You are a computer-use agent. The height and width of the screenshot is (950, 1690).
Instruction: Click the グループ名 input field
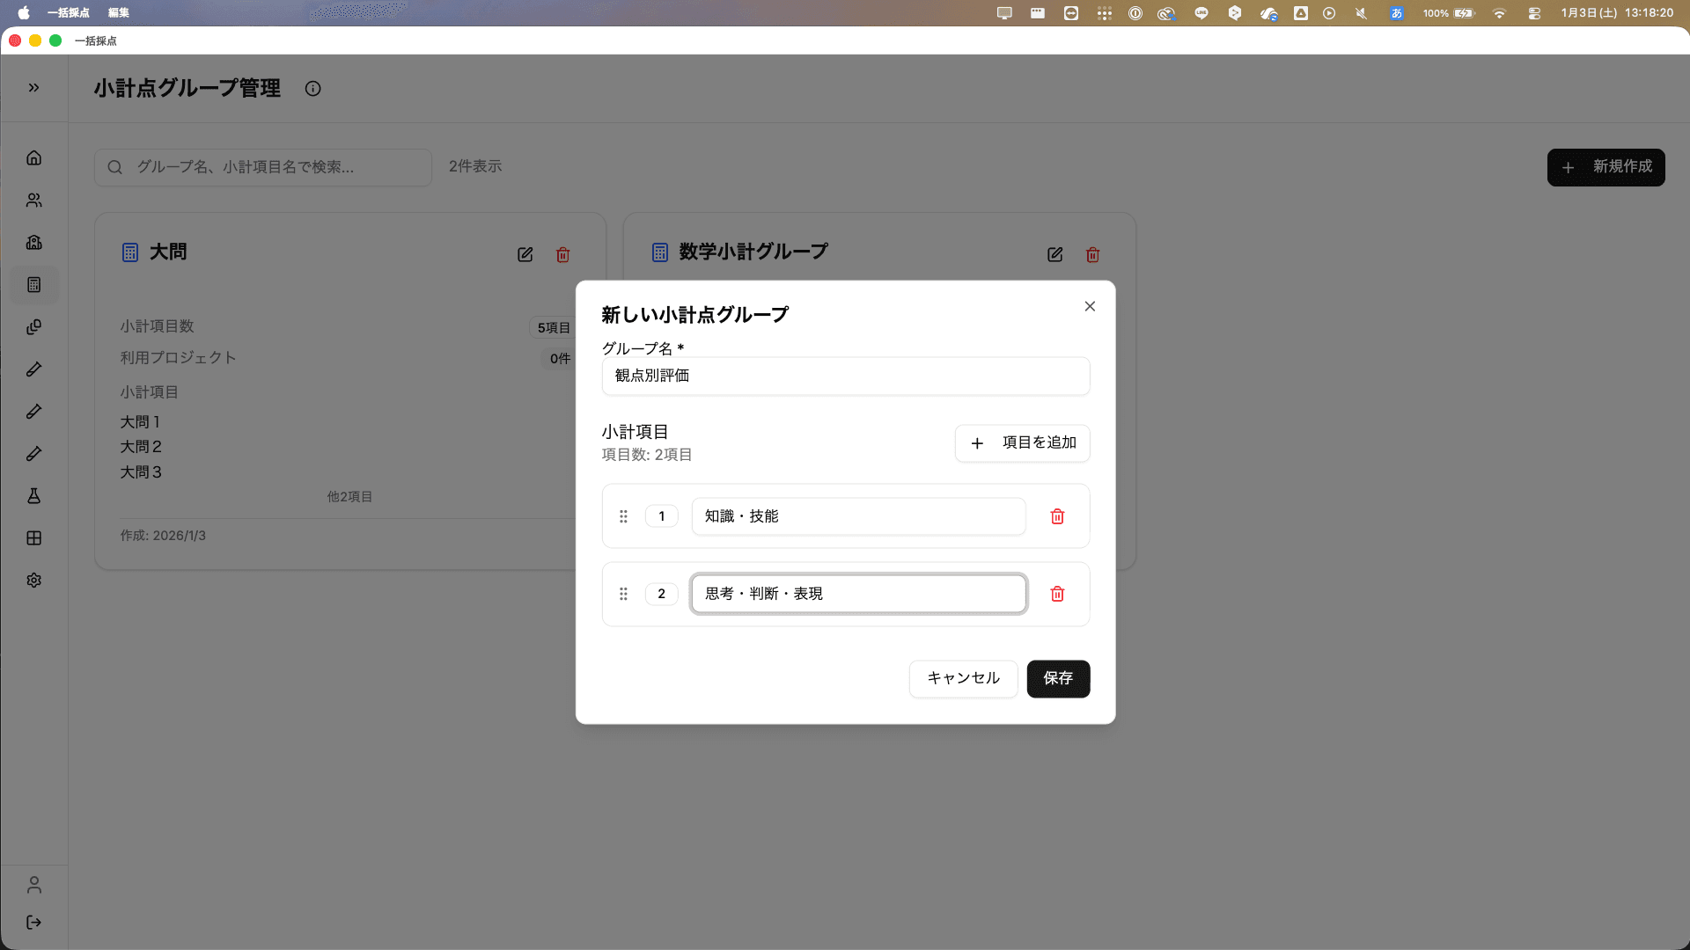click(845, 376)
